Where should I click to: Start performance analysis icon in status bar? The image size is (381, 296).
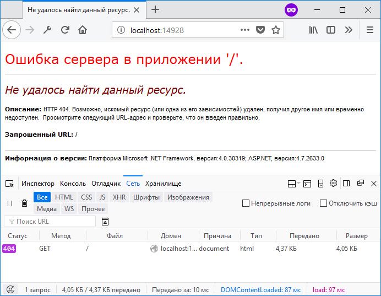click(x=10, y=289)
